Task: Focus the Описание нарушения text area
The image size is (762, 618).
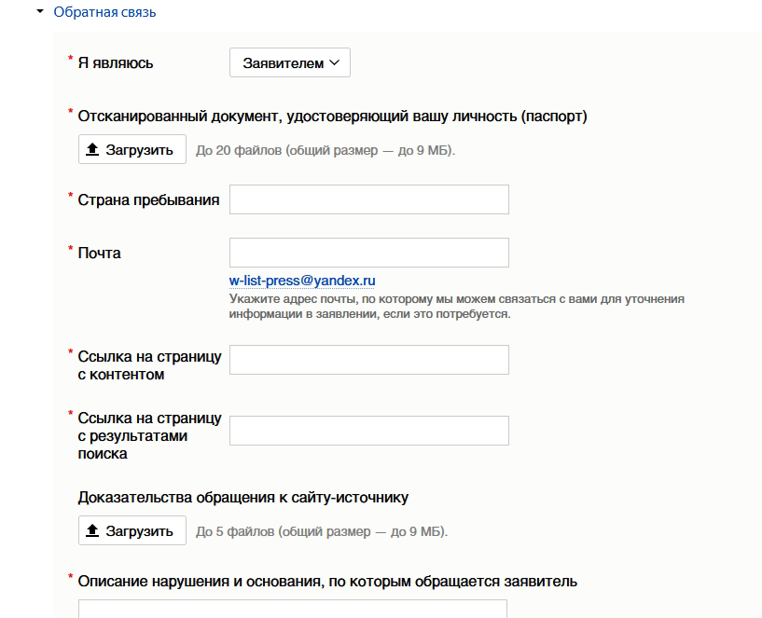Action: tap(292, 609)
